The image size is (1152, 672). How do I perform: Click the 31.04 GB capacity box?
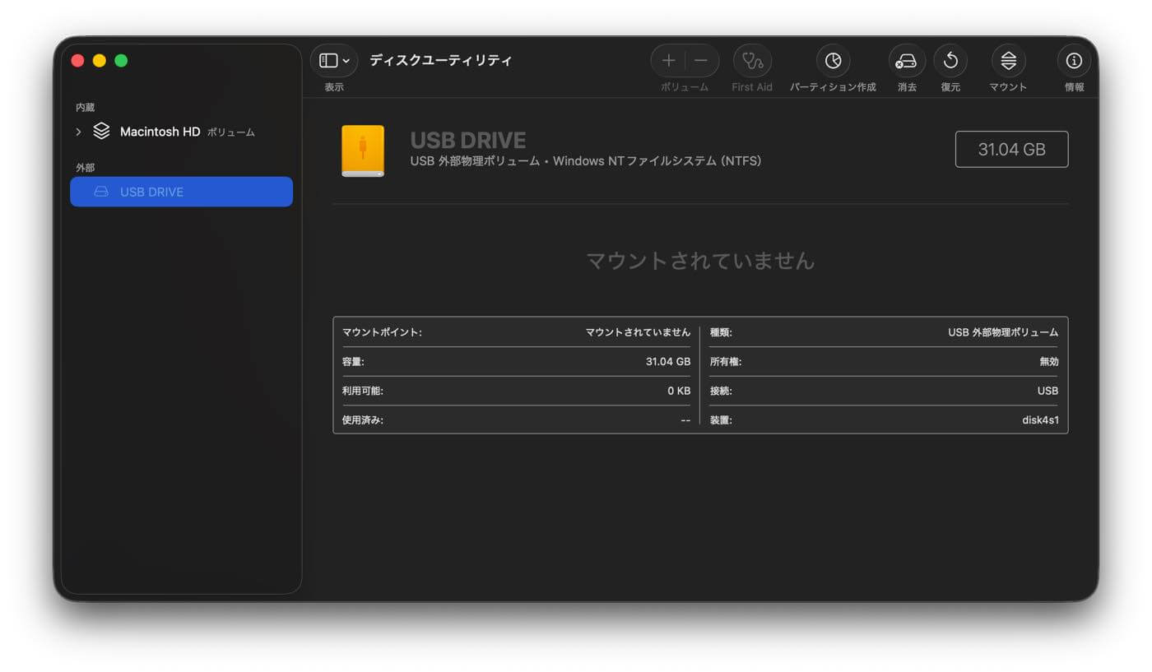1011,149
